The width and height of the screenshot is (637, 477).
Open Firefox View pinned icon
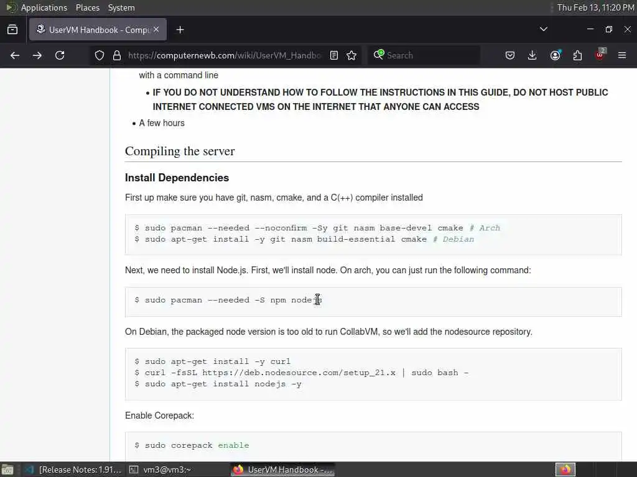coord(12,30)
